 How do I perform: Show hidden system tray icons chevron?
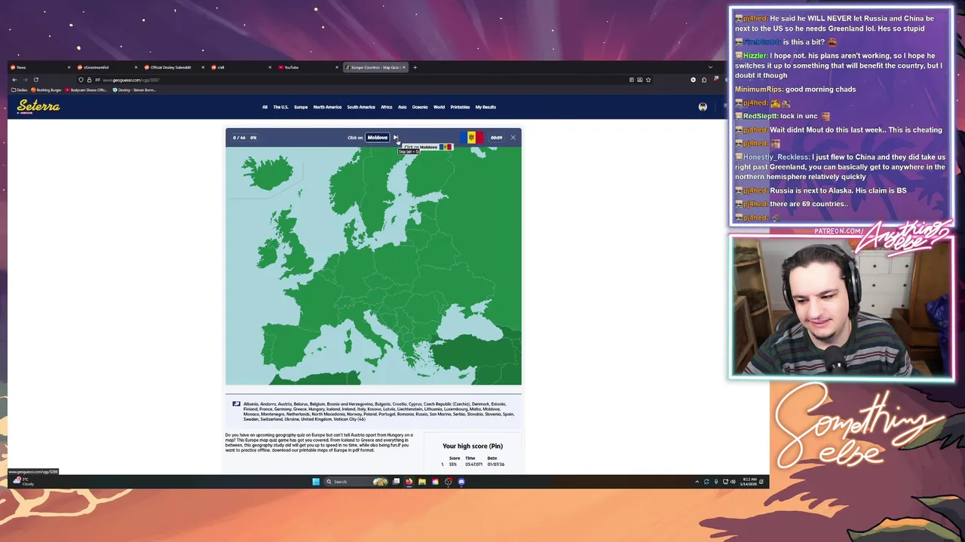pyautogui.click(x=697, y=482)
